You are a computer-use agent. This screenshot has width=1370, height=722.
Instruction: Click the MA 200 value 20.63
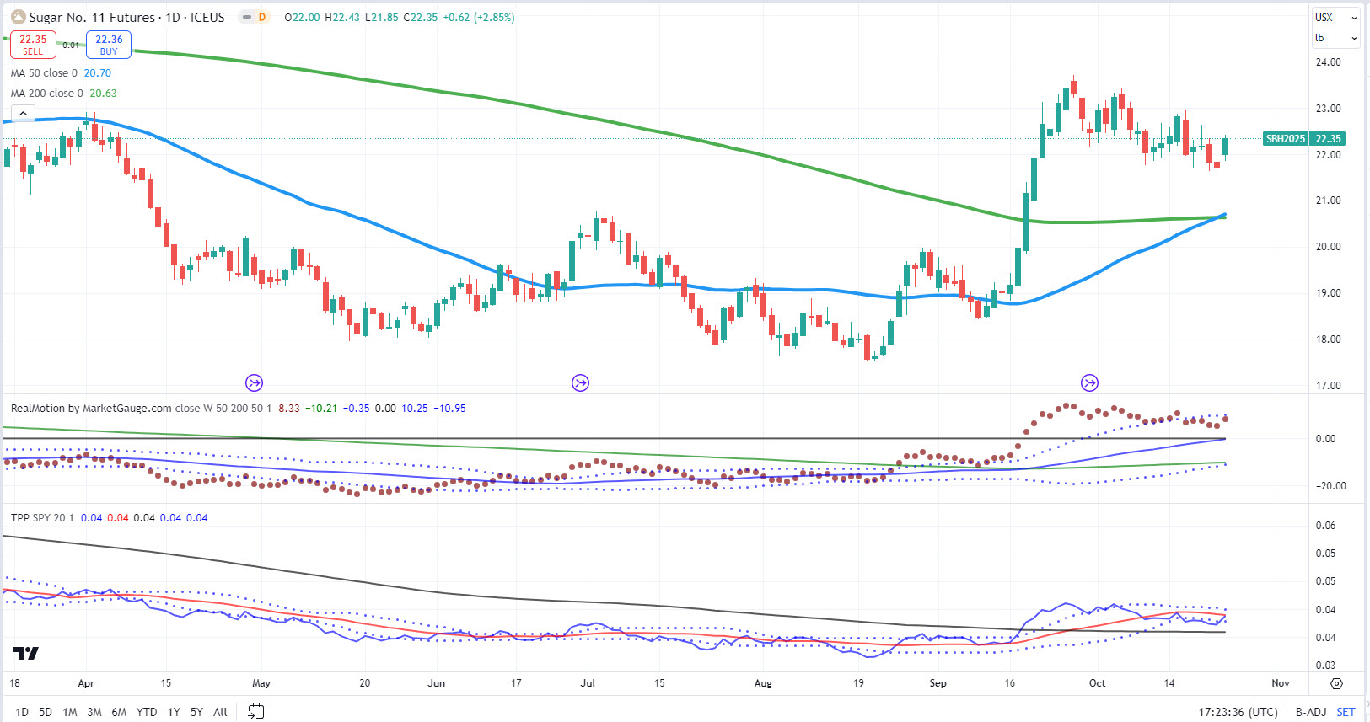pos(104,94)
